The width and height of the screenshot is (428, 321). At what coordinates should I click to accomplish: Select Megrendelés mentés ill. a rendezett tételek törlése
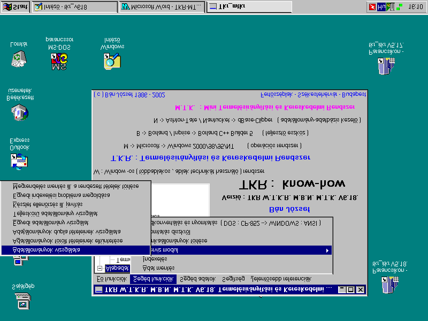click(75, 186)
